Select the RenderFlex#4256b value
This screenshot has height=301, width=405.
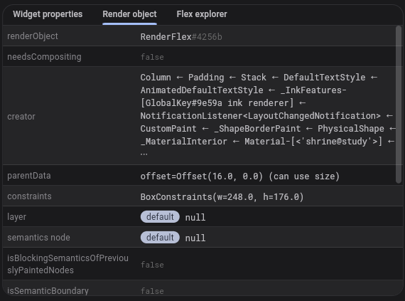[x=181, y=37]
